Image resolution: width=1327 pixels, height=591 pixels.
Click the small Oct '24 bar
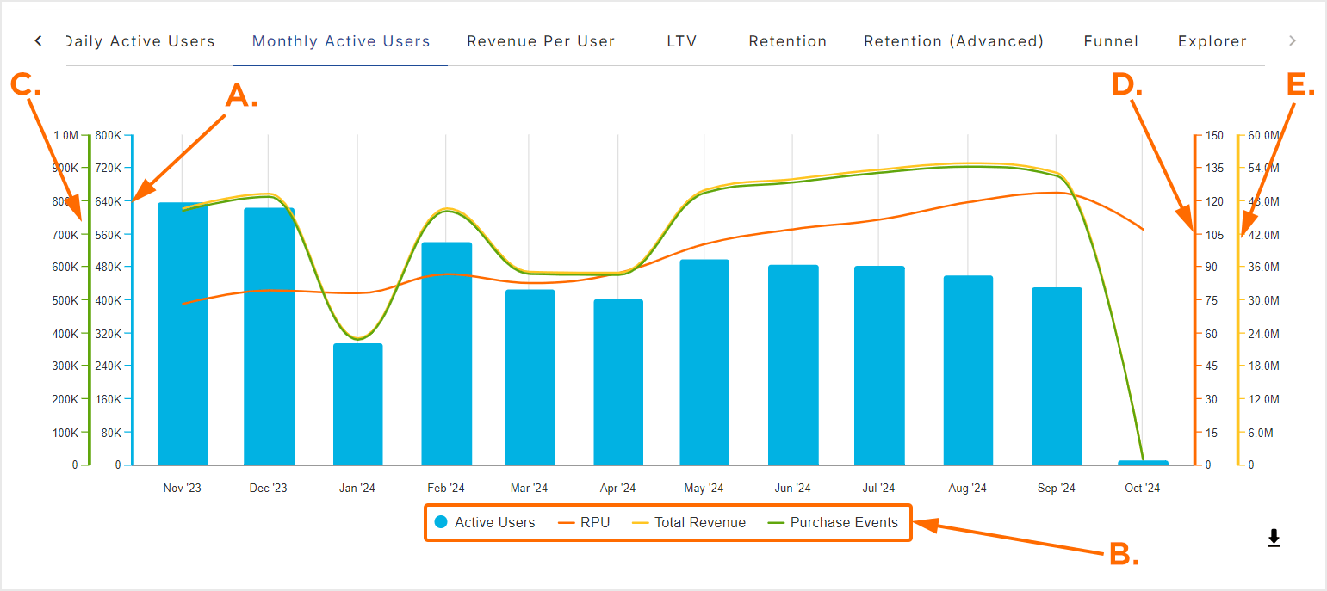point(1143,463)
